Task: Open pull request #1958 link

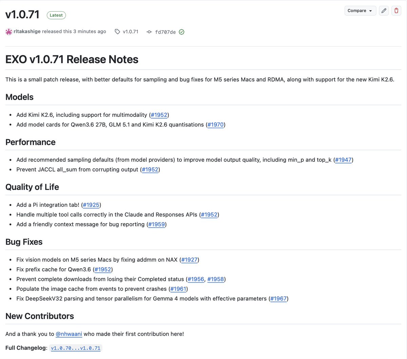Action: click(216, 279)
